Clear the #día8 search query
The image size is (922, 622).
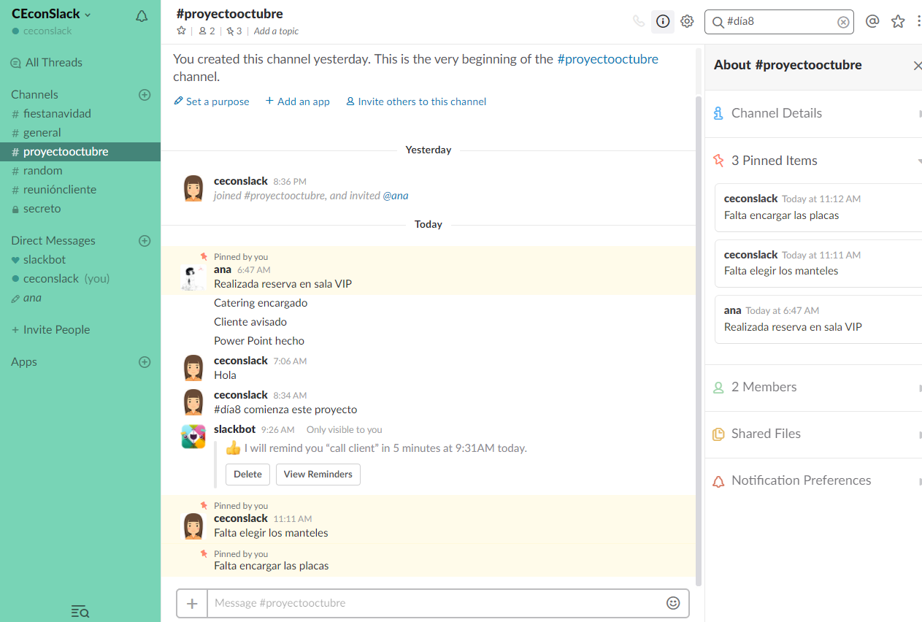[843, 22]
